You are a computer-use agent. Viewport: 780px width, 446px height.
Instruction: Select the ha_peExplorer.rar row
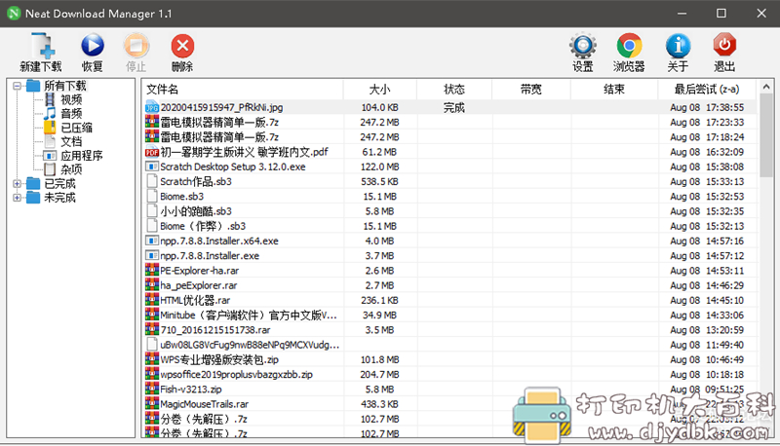450,285
